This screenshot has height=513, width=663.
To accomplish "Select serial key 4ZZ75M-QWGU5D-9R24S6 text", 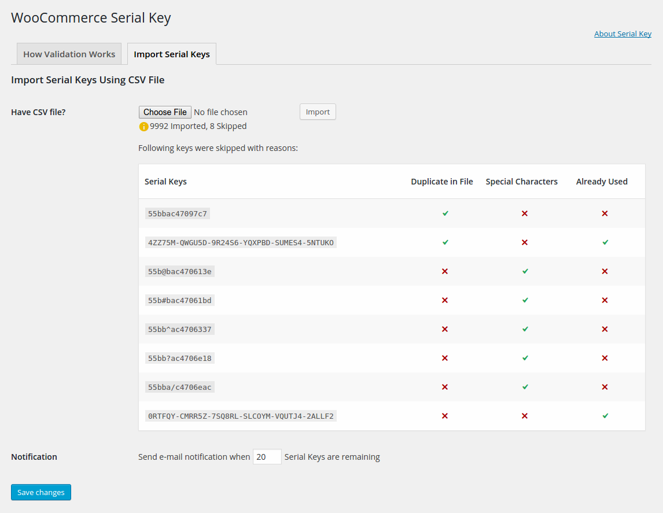I will (x=241, y=242).
